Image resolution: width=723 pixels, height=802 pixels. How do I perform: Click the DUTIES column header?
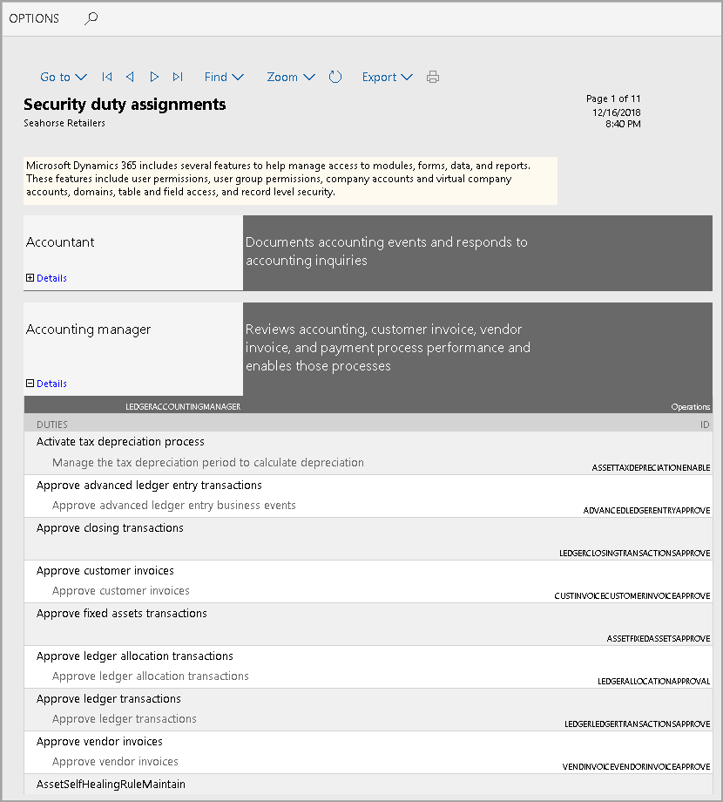52,425
